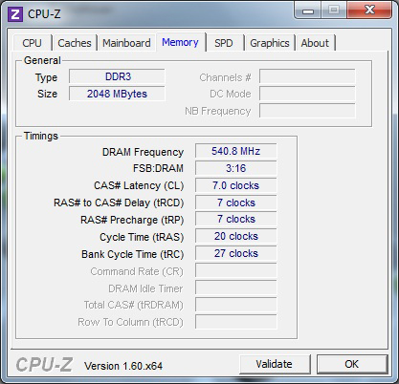Click the Type label in General
The image size is (399, 384).
click(46, 77)
